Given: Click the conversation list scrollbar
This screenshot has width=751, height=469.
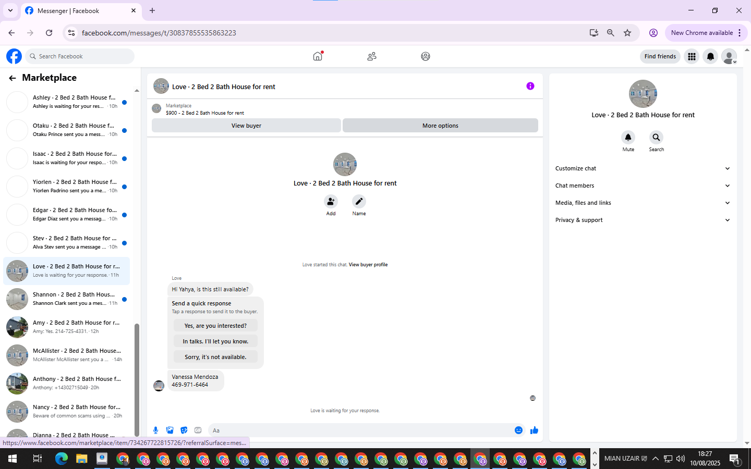Looking at the screenshot, I should pyautogui.click(x=137, y=380).
